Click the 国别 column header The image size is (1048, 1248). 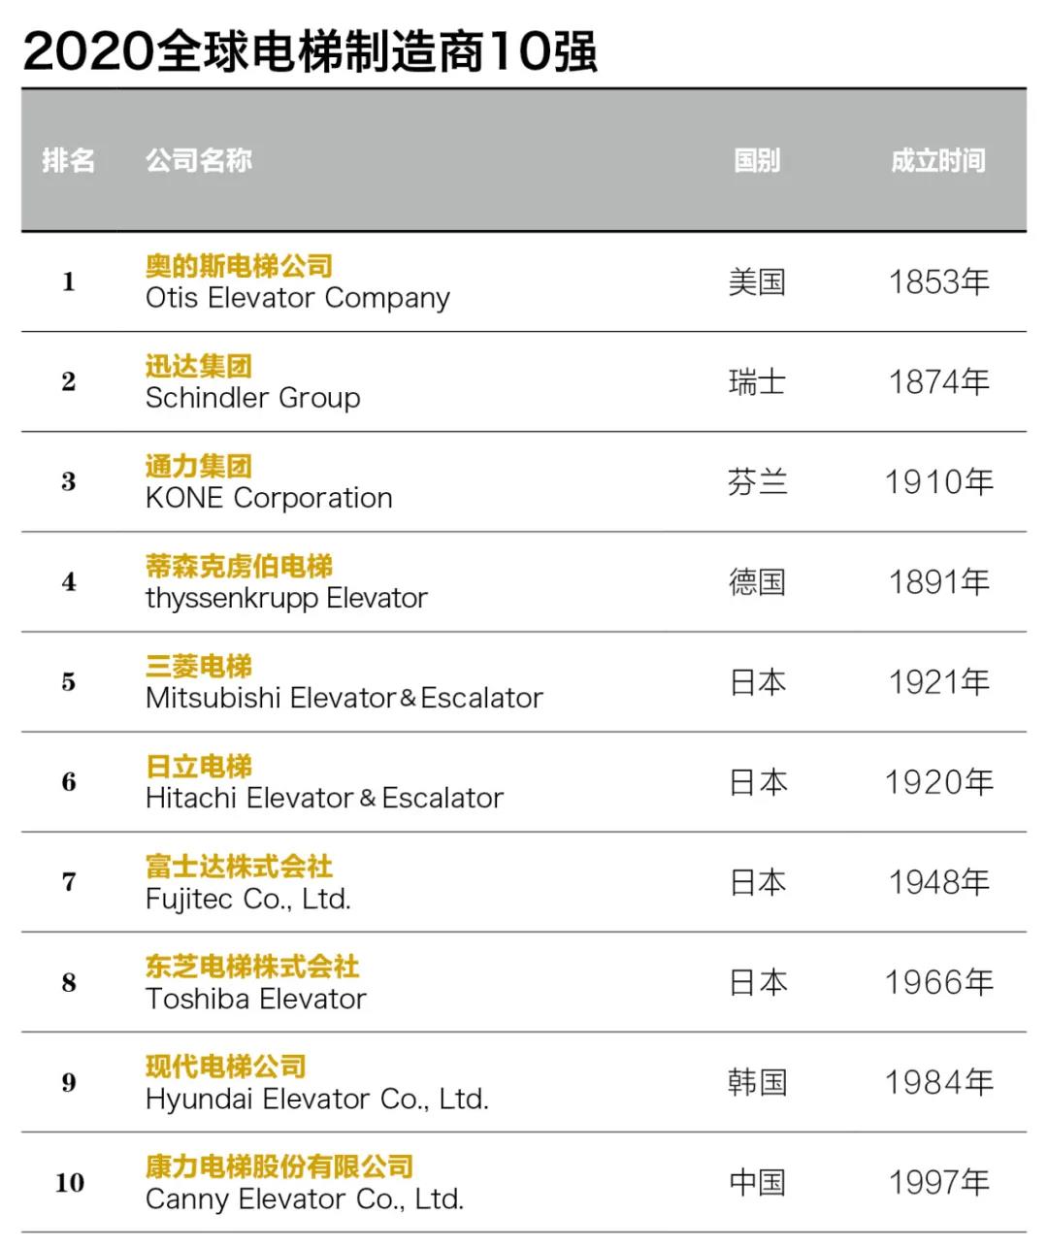click(x=756, y=160)
